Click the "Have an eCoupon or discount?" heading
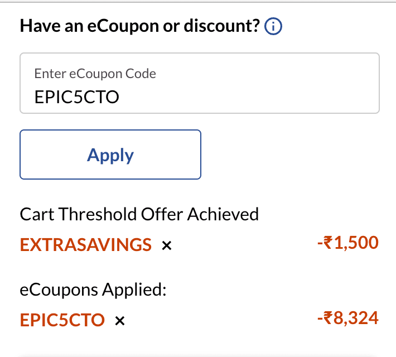 tap(139, 26)
